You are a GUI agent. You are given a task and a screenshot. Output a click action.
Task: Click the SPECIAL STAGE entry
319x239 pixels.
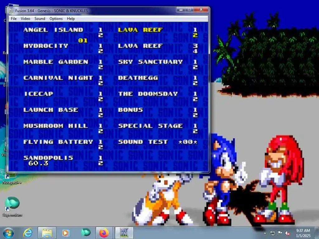150,126
